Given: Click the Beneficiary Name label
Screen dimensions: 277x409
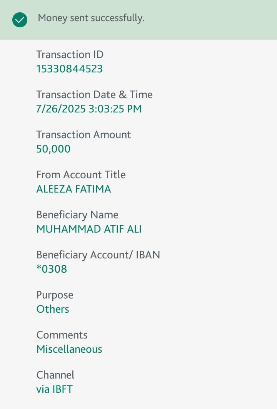Looking at the screenshot, I should pos(77,215).
